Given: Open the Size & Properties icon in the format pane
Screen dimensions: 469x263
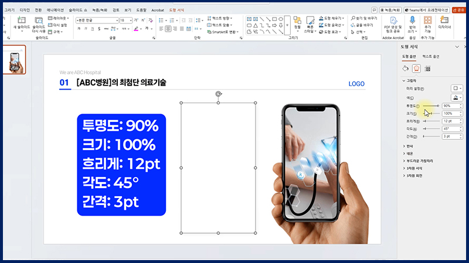Looking at the screenshot, I should [x=428, y=69].
